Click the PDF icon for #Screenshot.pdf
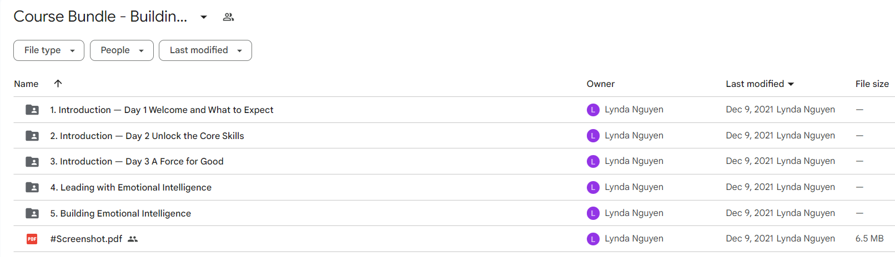The width and height of the screenshot is (895, 257). click(32, 239)
